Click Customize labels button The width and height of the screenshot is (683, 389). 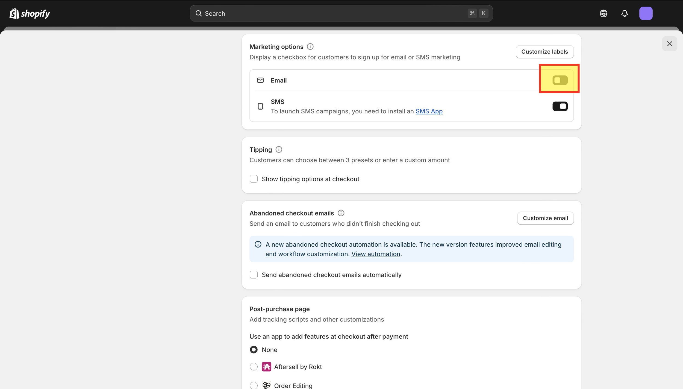coord(544,52)
